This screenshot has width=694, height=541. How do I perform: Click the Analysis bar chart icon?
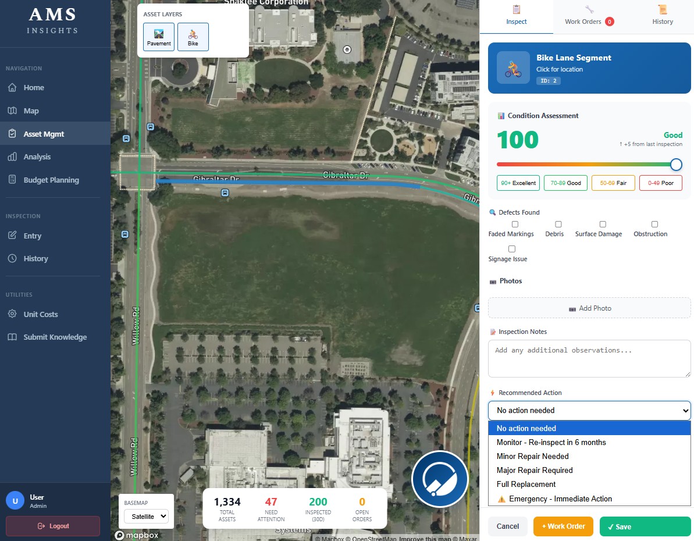(12, 156)
